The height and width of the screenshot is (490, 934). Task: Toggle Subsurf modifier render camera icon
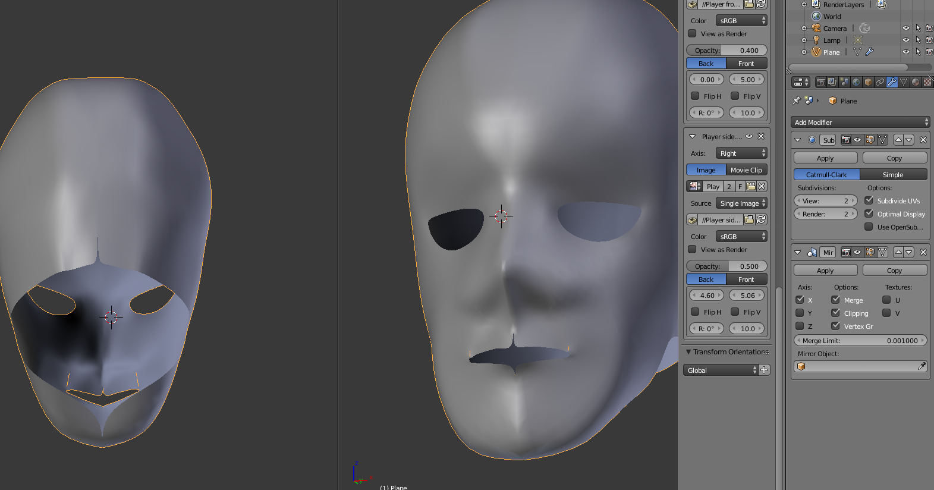click(845, 140)
